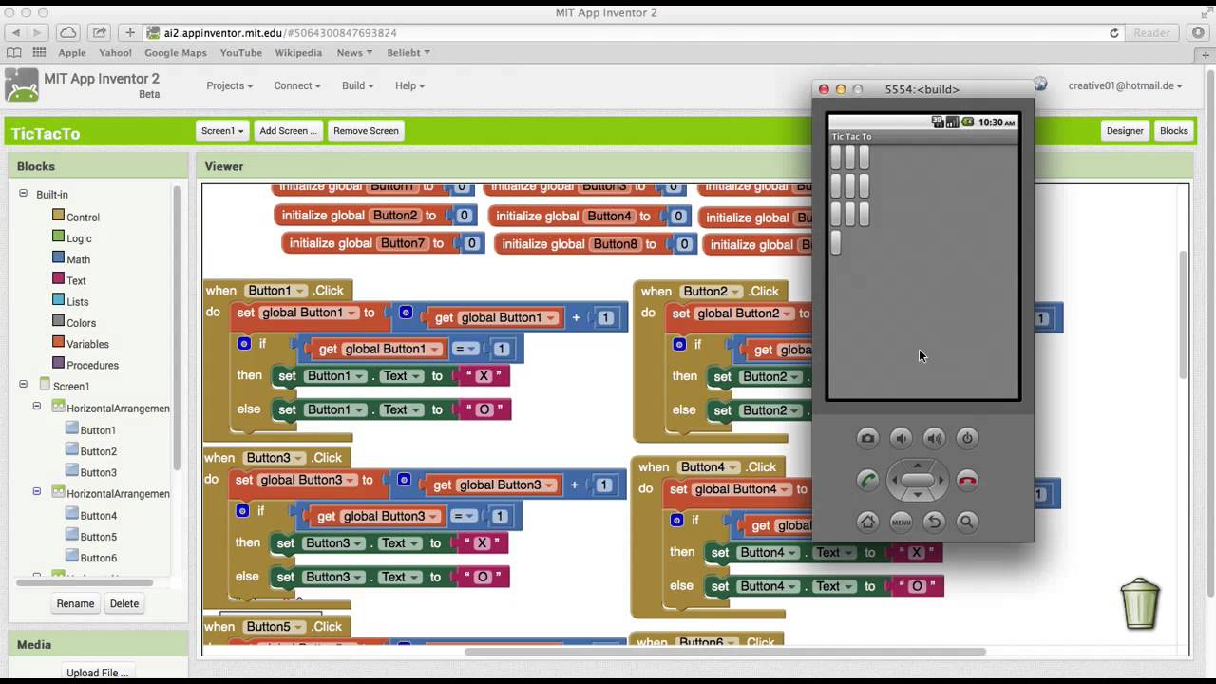This screenshot has width=1216, height=684.
Task: Open the Help menu
Action: coord(409,85)
